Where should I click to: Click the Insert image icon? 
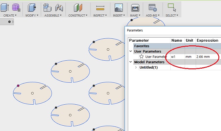pos(119,7)
